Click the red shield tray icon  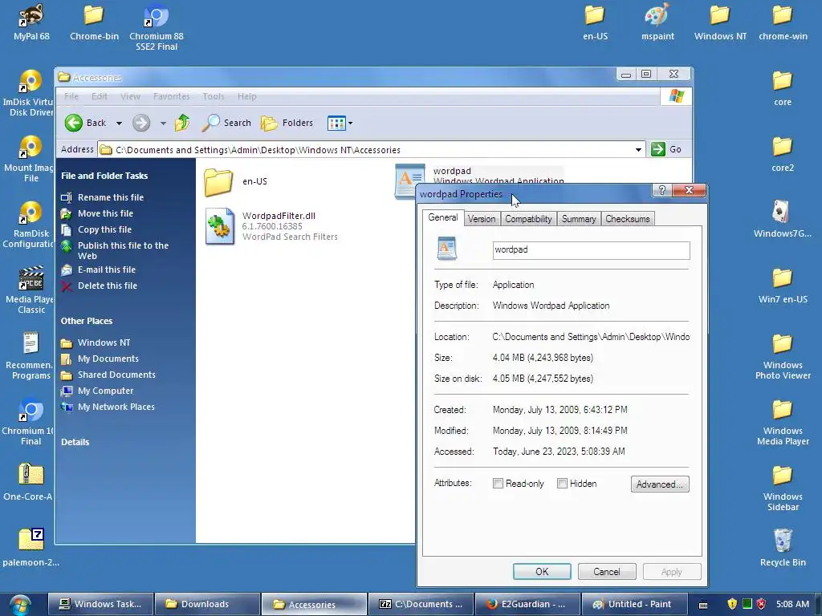[761, 604]
